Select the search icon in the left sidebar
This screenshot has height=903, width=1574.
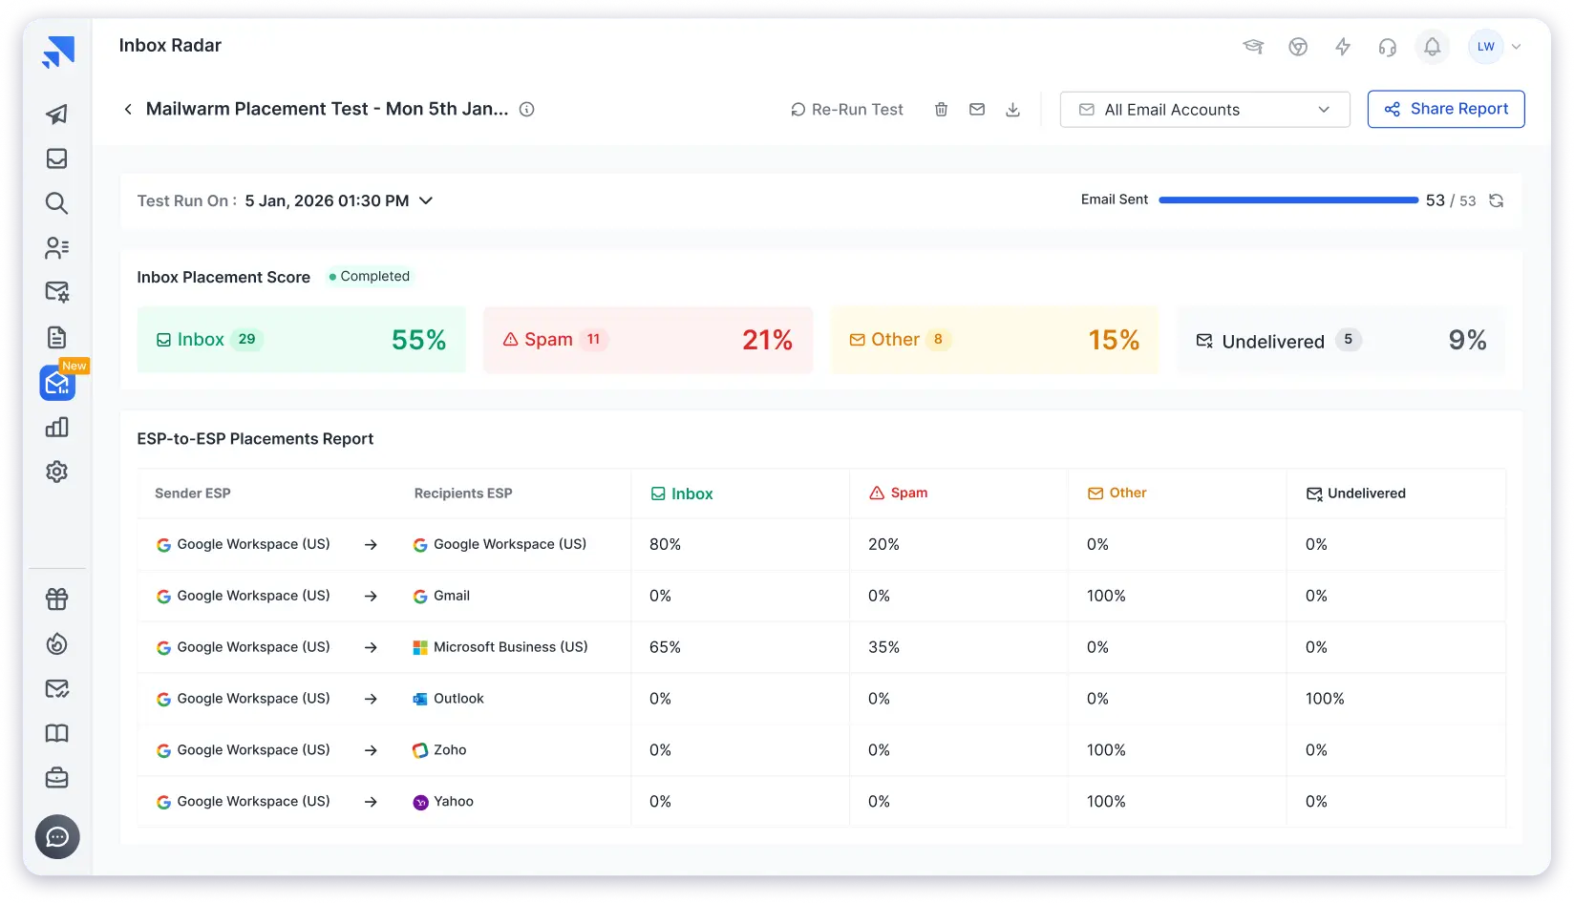point(56,203)
